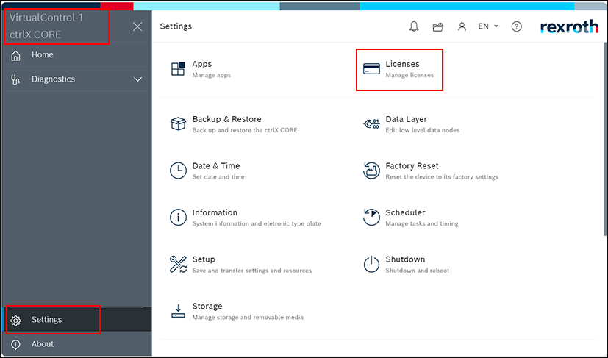
Task: Open the Shutdown settings title
Action: [405, 259]
